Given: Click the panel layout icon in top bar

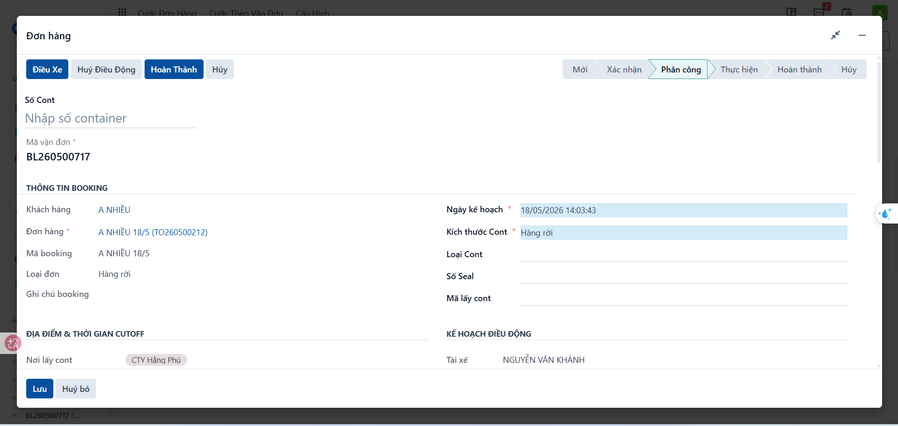Looking at the screenshot, I should tap(791, 12).
